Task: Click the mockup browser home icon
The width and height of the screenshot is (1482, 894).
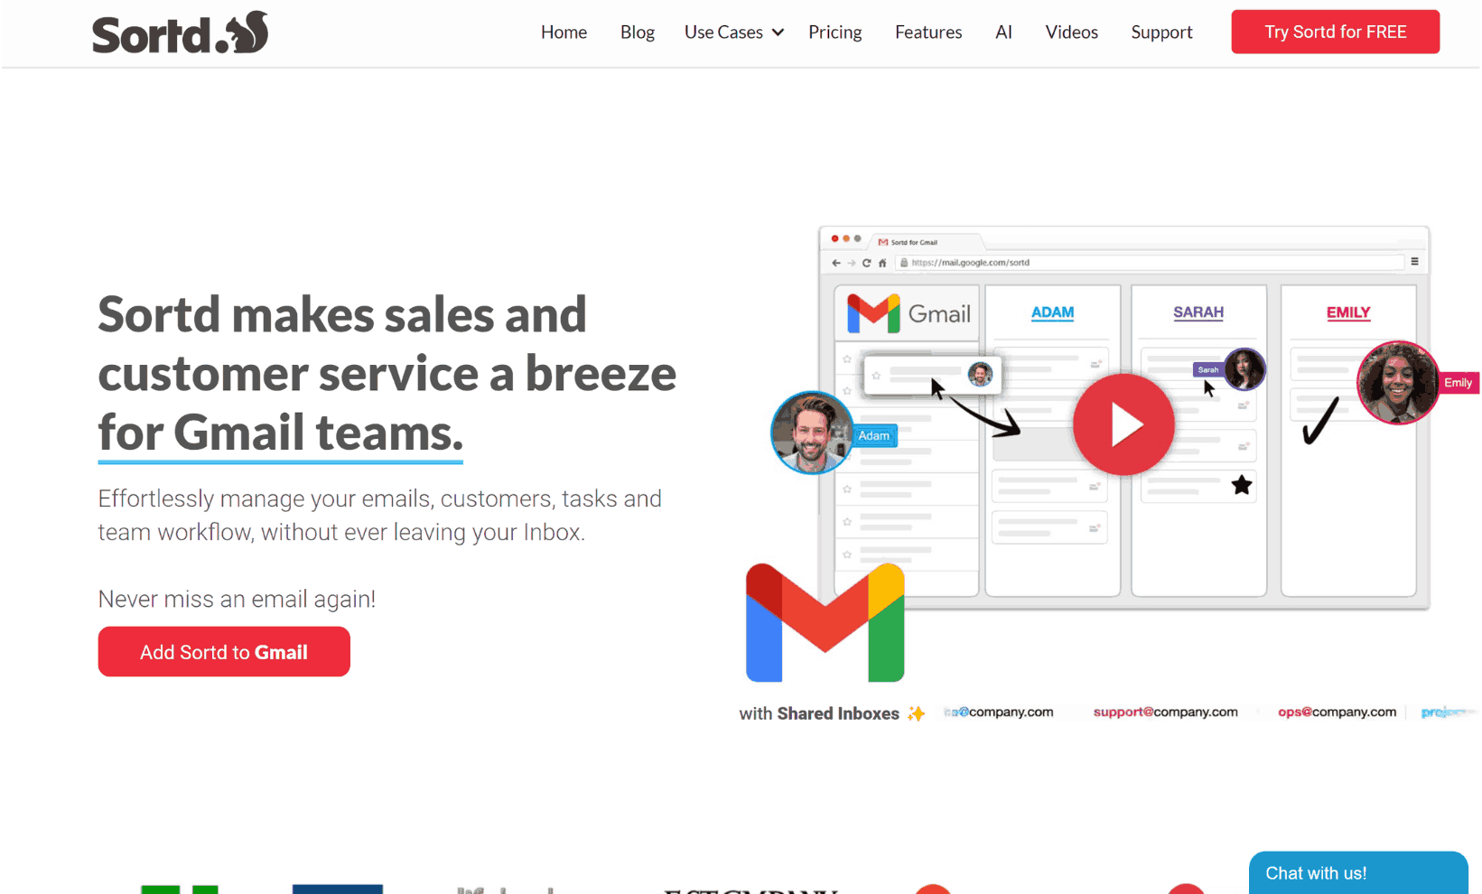Action: (882, 263)
